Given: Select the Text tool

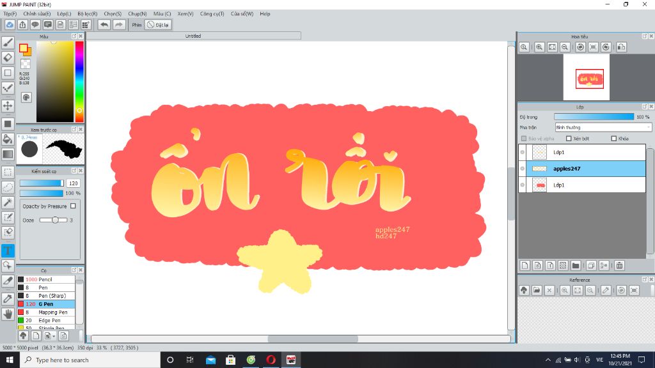Looking at the screenshot, I should pyautogui.click(x=8, y=250).
